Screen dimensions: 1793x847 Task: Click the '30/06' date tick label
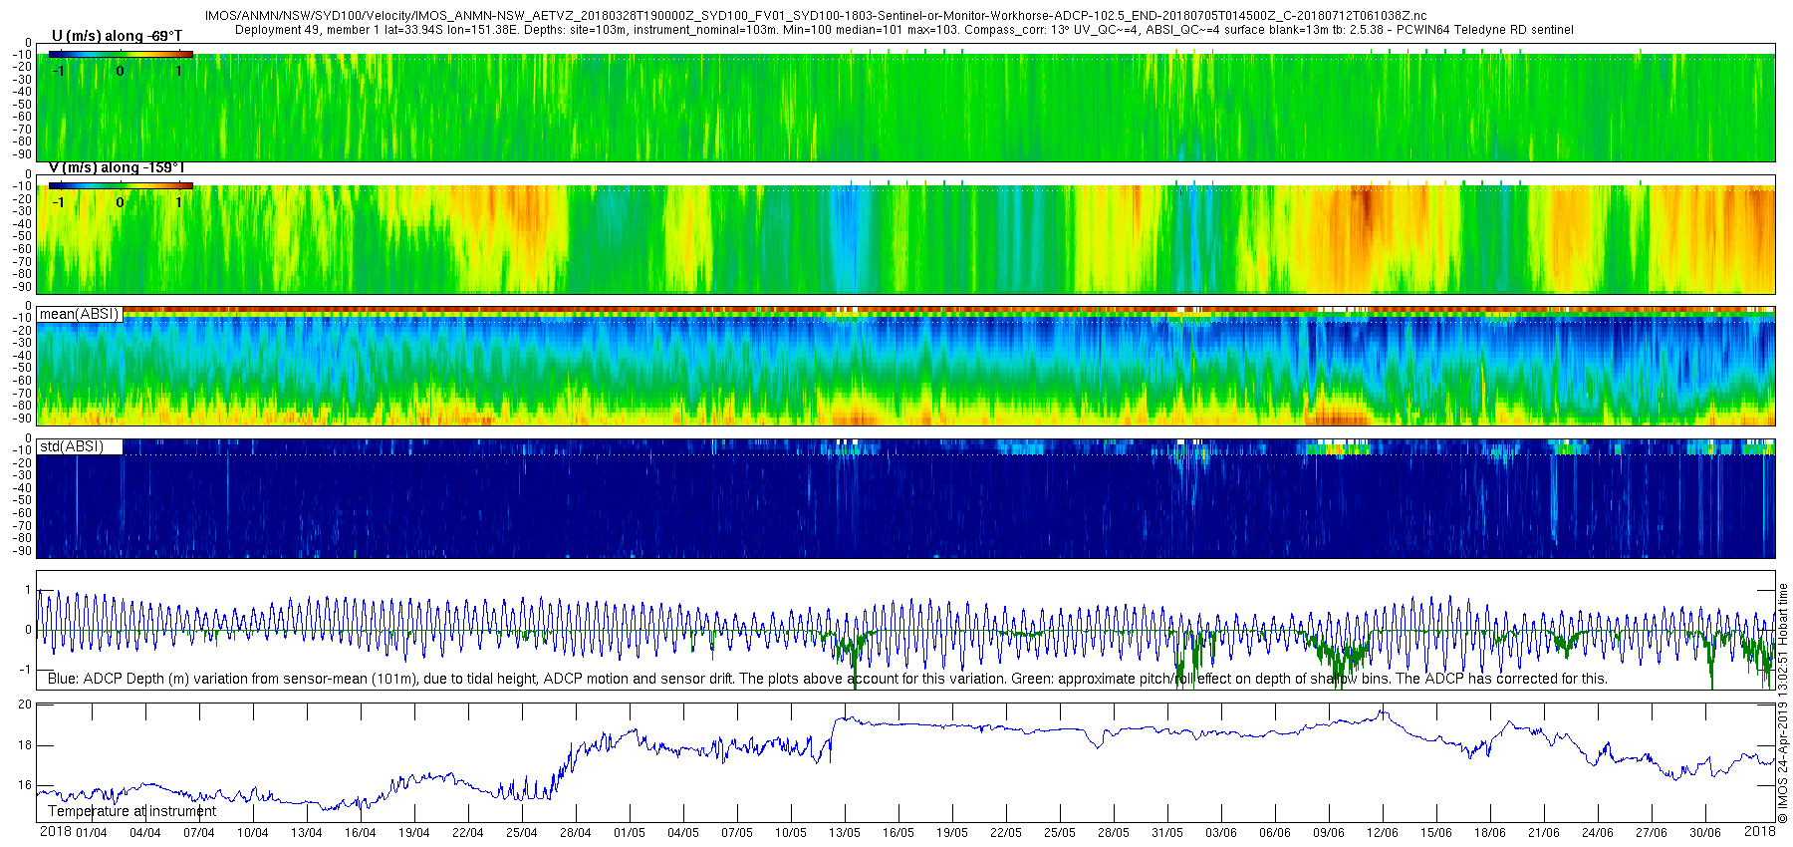pos(1705,833)
